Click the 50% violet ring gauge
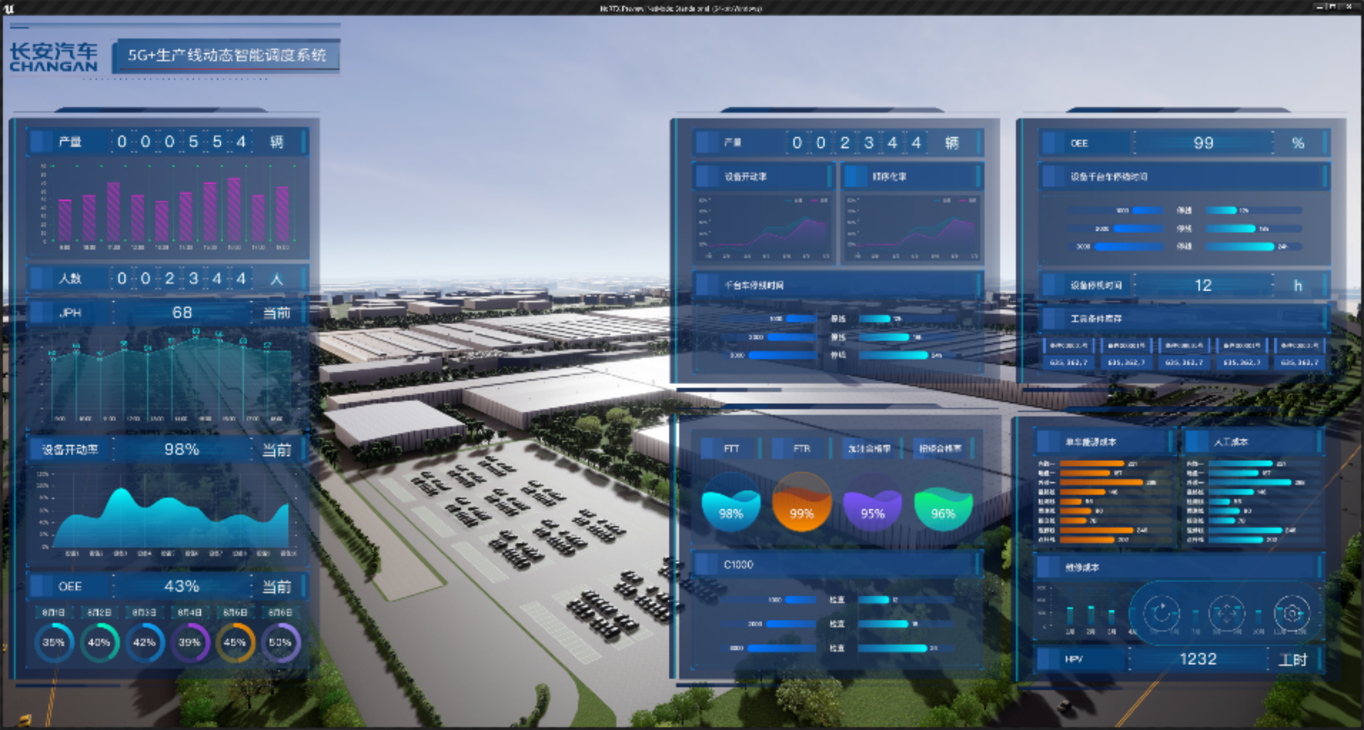Image resolution: width=1364 pixels, height=730 pixels. coord(280,643)
